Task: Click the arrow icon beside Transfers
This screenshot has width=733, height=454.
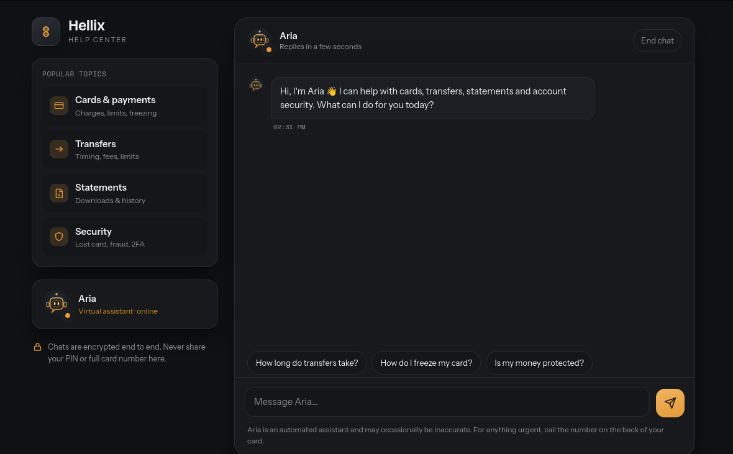Action: click(x=59, y=149)
